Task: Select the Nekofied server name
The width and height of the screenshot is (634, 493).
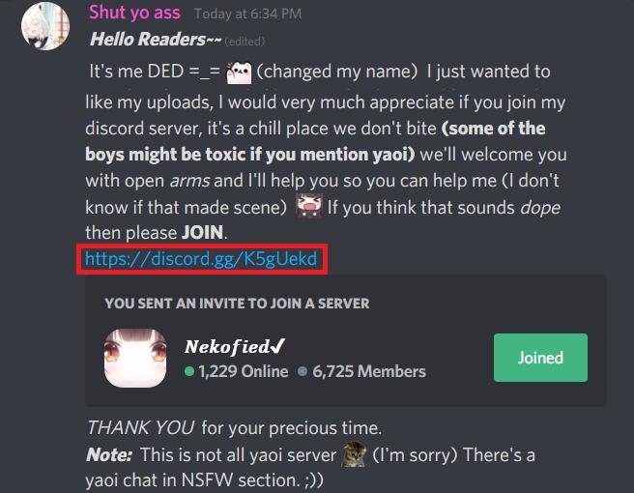Action: pos(227,347)
